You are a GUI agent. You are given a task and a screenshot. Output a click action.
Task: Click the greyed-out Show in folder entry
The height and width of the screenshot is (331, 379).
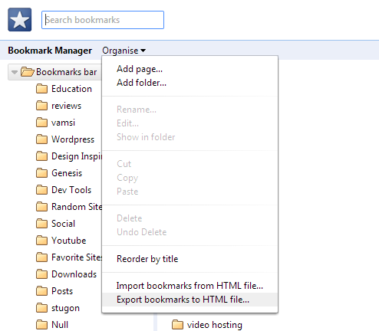pyautogui.click(x=189, y=137)
